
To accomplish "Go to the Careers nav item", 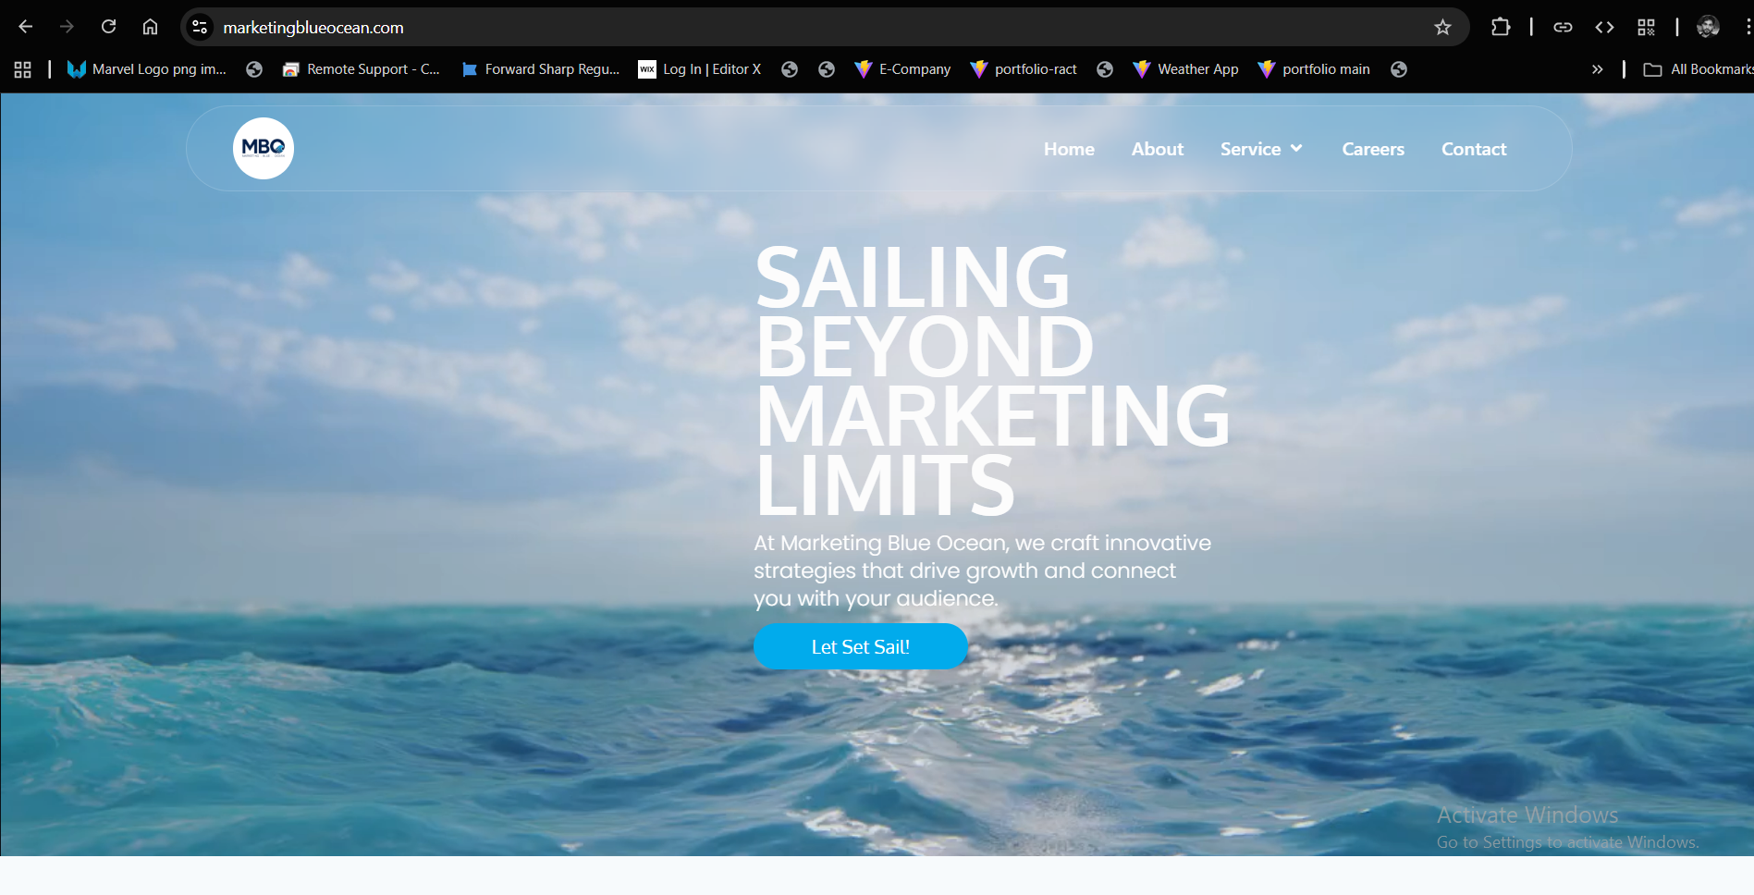I will [1373, 149].
